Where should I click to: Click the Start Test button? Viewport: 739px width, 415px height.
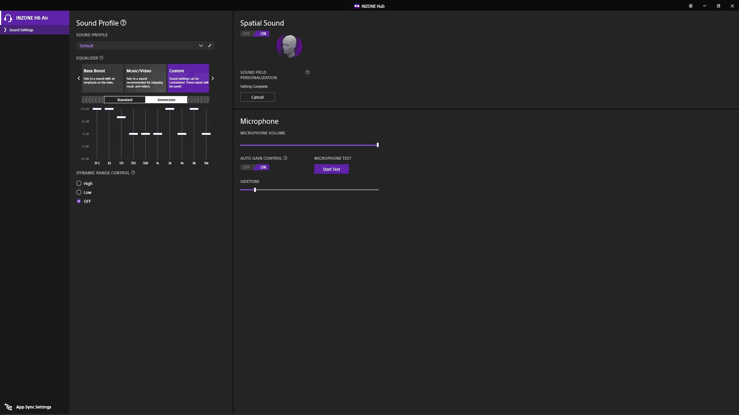tap(331, 169)
